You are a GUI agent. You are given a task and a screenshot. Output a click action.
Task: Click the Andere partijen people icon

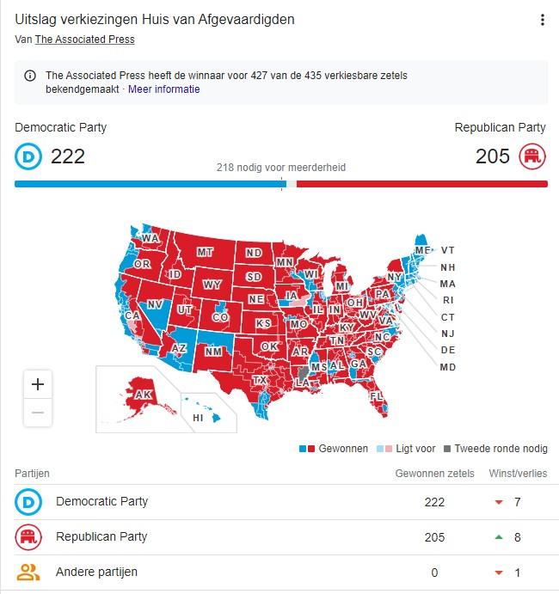[28, 572]
